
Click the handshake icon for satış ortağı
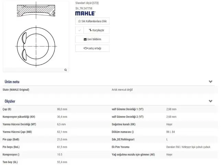point(85,48)
